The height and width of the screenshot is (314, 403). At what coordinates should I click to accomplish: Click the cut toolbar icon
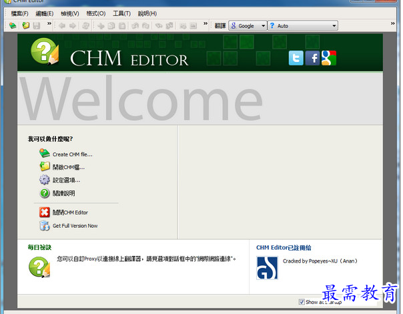click(101, 26)
